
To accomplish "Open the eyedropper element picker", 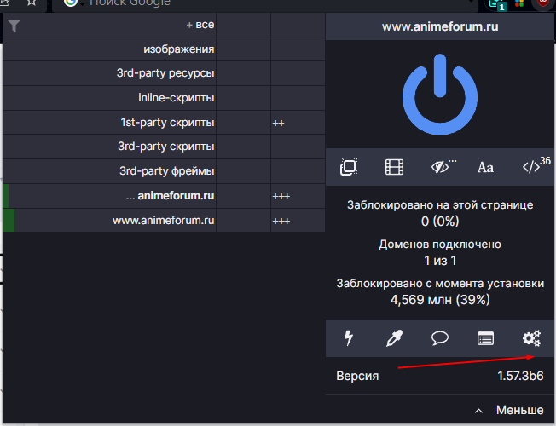I will 394,338.
